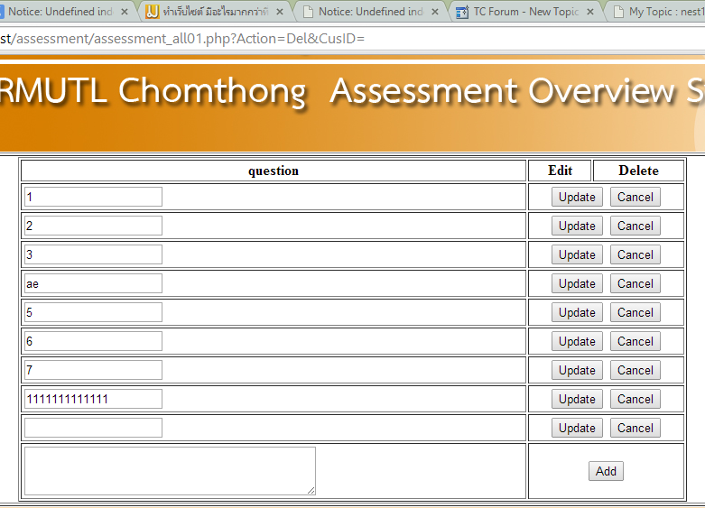Click Update button in row with value 2
The width and height of the screenshot is (705, 508).
tap(577, 226)
